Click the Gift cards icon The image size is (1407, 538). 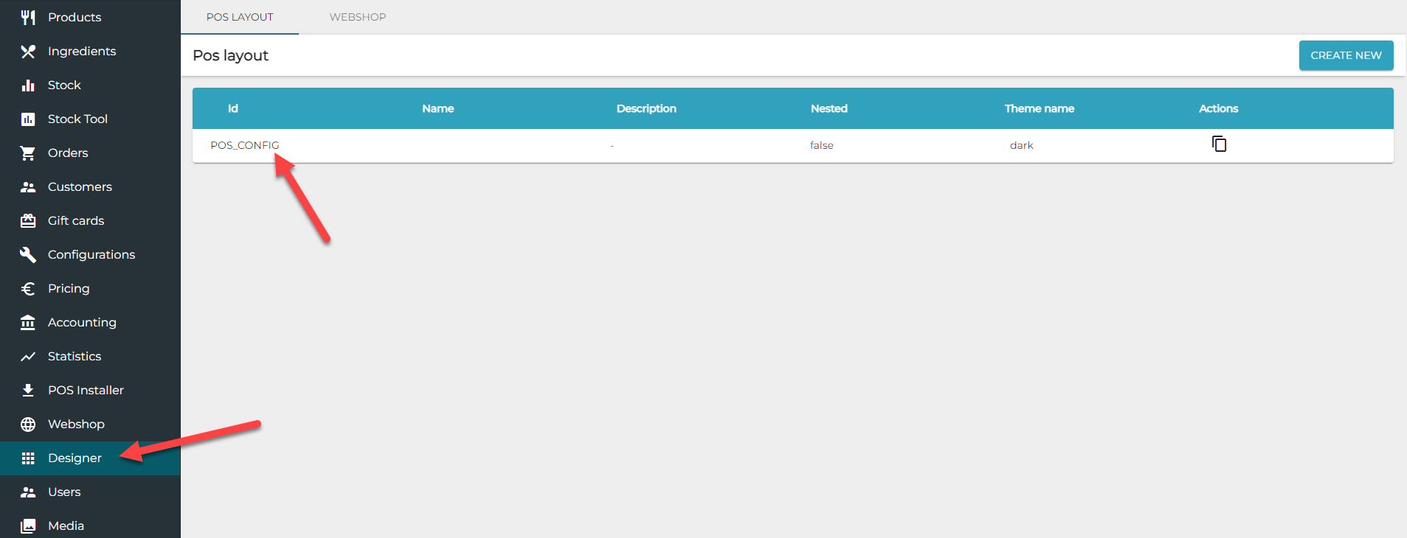[x=28, y=220]
